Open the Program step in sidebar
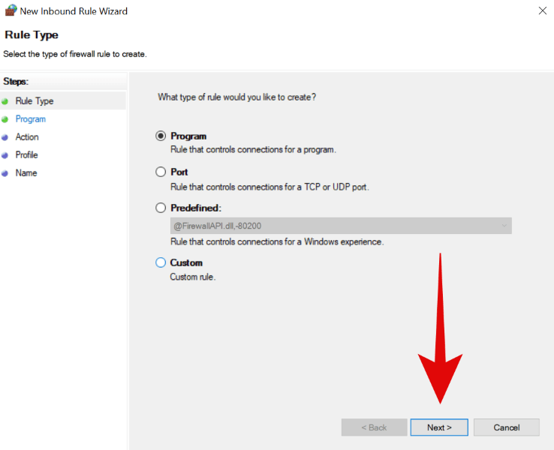 31,119
